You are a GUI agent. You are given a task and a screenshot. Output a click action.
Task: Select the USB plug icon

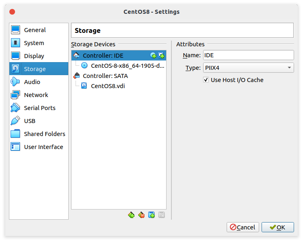[15, 121]
